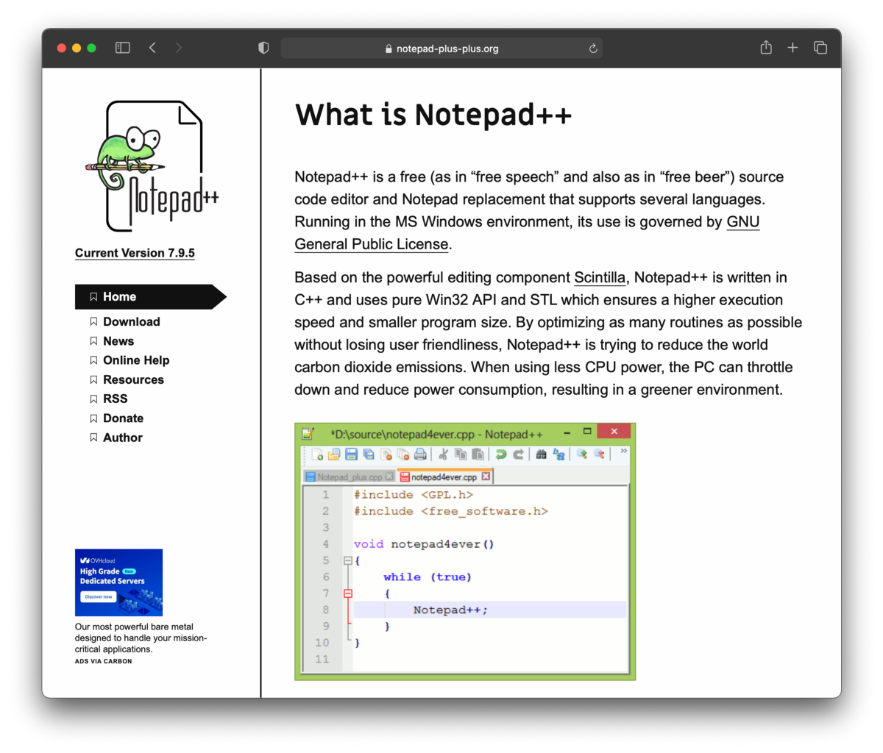Click the Zoom Out magnifier in the screenshot

600,454
